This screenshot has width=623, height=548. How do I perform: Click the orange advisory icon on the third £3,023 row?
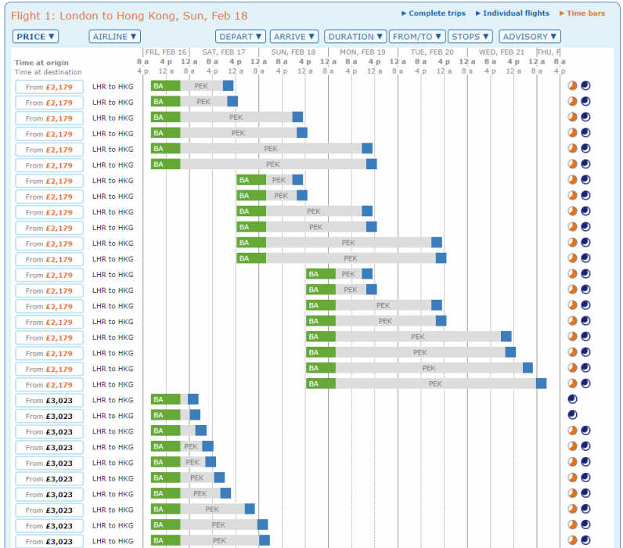pos(572,431)
